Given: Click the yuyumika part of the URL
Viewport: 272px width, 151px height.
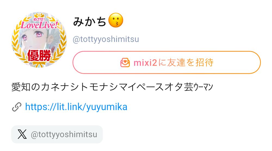Looking at the screenshot, I should [x=107, y=107].
